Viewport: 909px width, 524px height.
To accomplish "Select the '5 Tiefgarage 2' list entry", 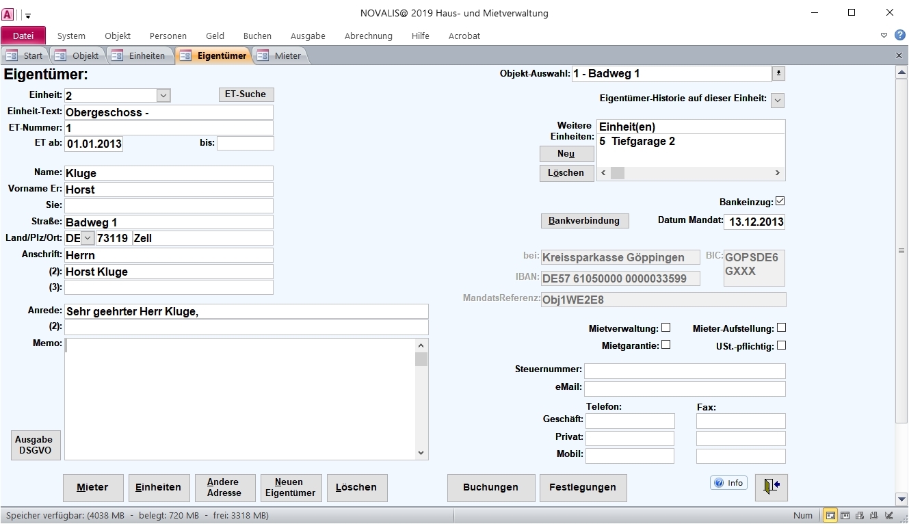I will coord(691,142).
